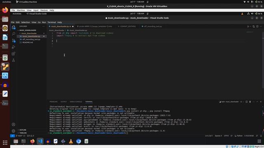
Task: Open the Manage gear in activity bar
Action: click(x=14, y=131)
